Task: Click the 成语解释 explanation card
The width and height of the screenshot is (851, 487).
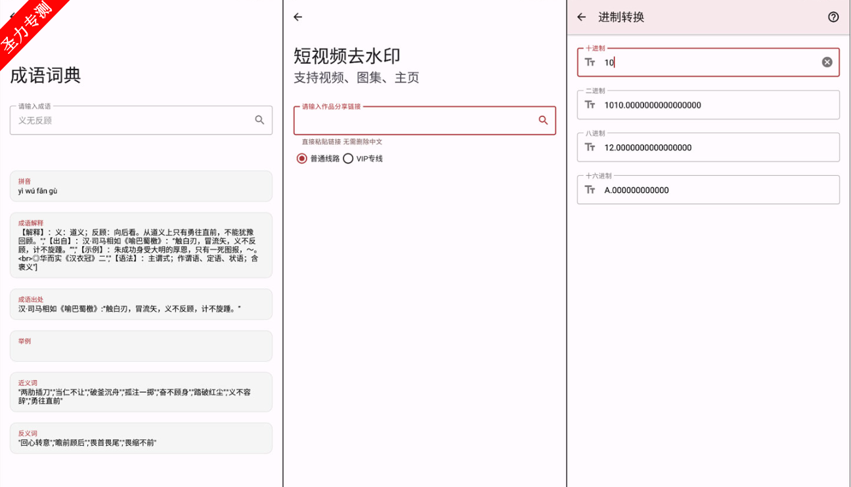Action: [141, 245]
